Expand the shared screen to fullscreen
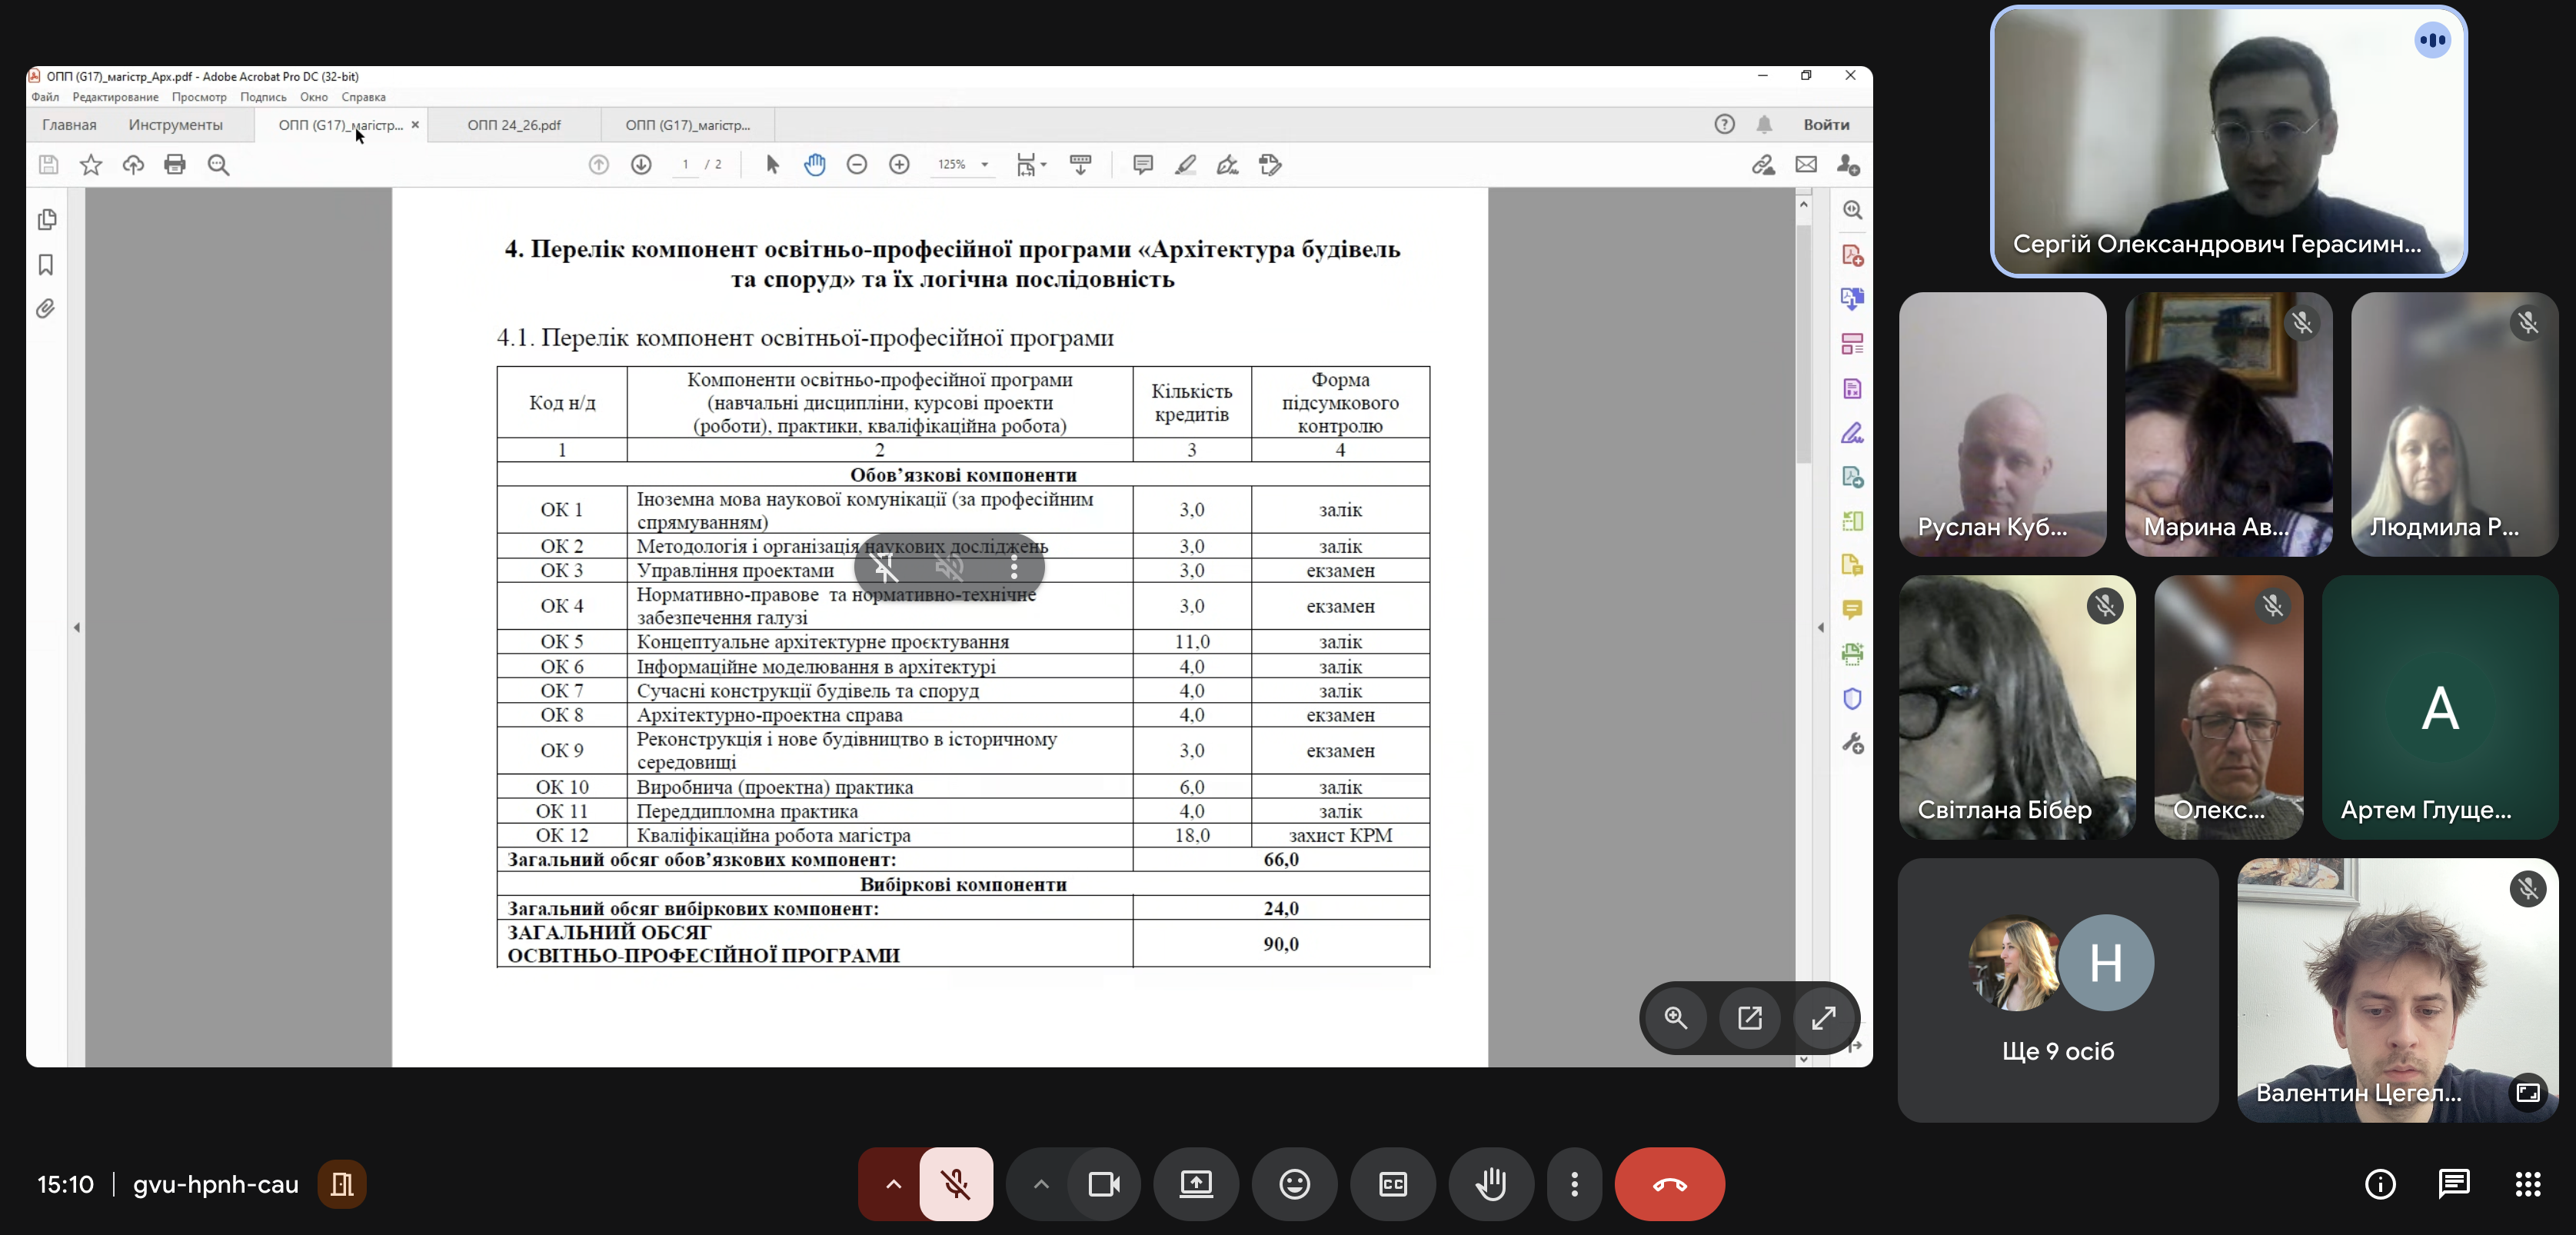This screenshot has width=2576, height=1235. (x=1823, y=1018)
